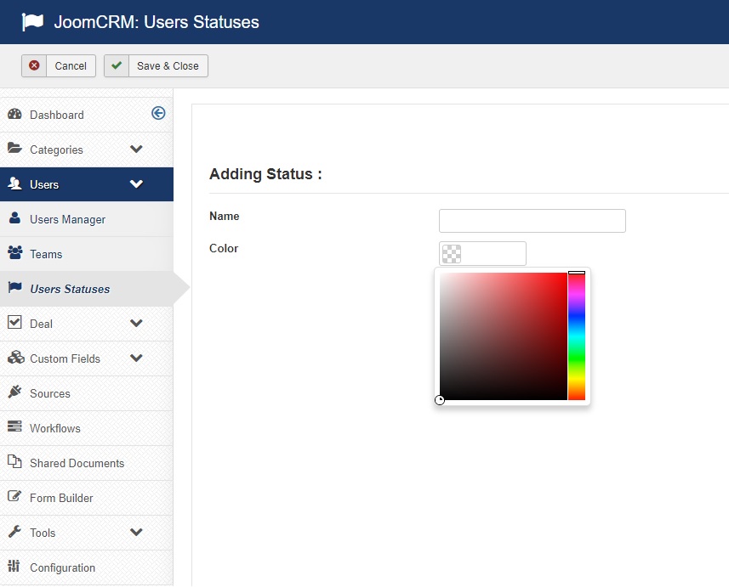Open the Users Statuses menu item
The image size is (729, 587).
[x=70, y=289]
